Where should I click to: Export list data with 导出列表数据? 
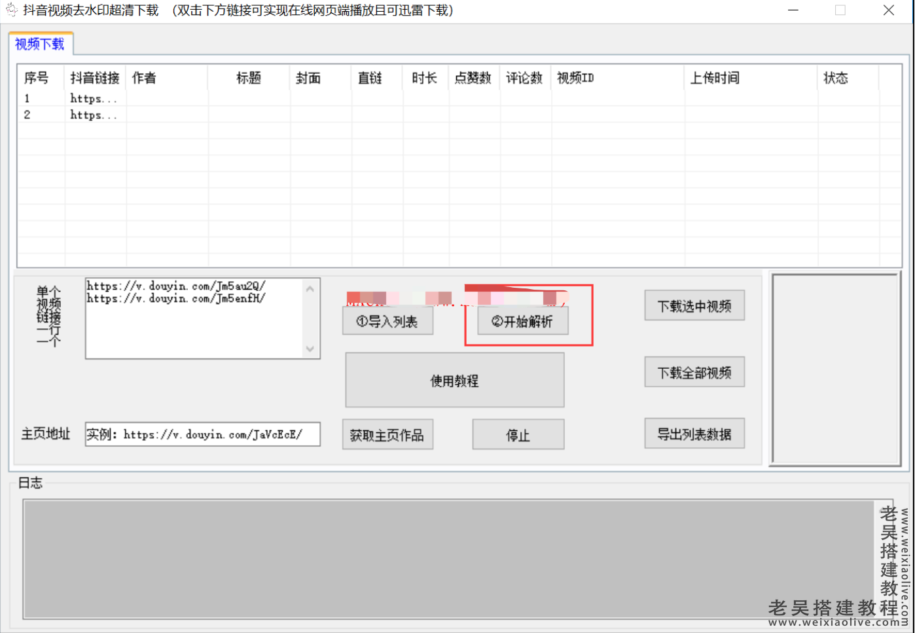[x=694, y=434]
